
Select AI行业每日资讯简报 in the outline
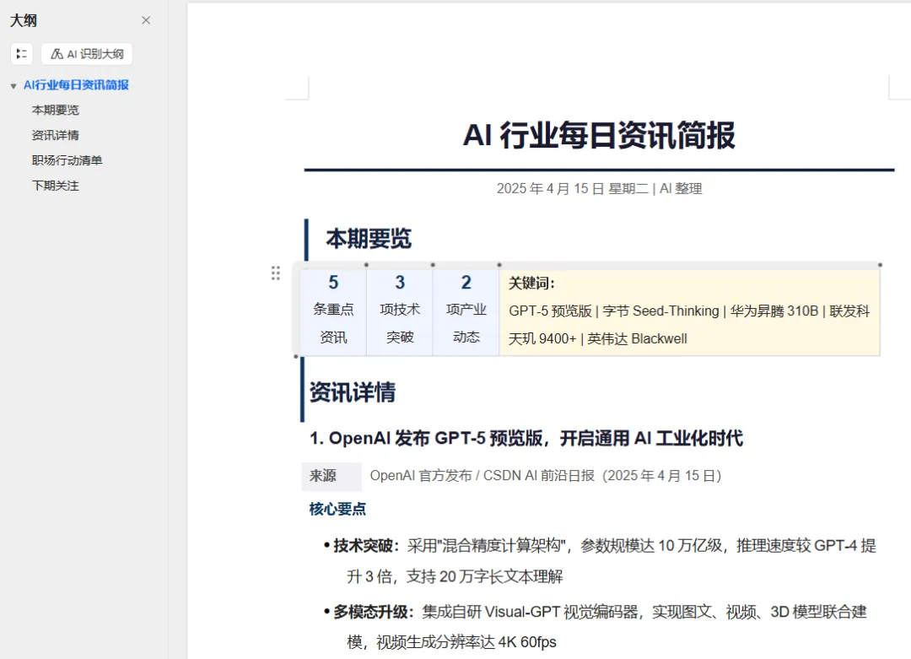click(x=76, y=85)
